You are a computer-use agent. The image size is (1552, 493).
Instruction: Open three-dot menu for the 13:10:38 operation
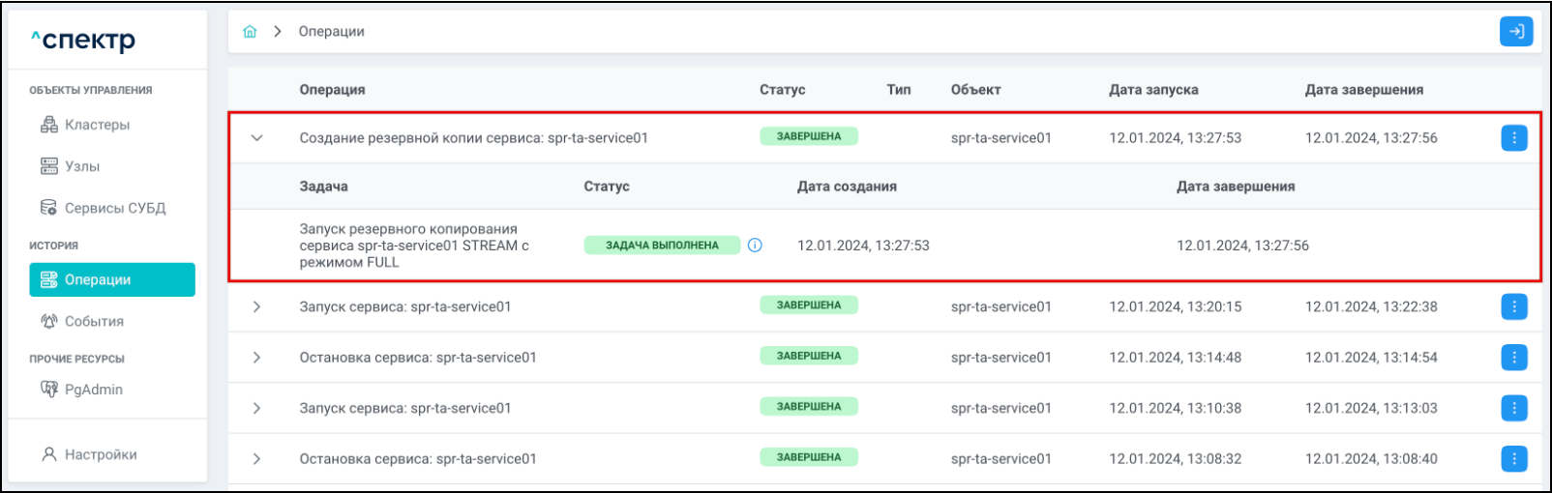(x=1513, y=408)
